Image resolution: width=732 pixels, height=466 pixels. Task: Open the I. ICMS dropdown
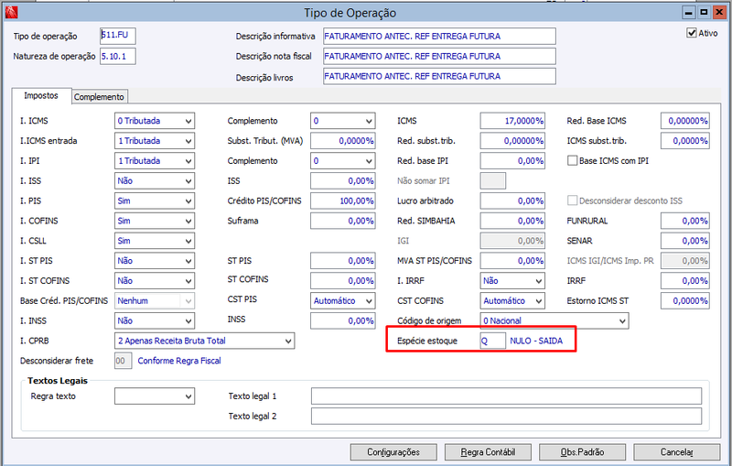click(x=155, y=121)
